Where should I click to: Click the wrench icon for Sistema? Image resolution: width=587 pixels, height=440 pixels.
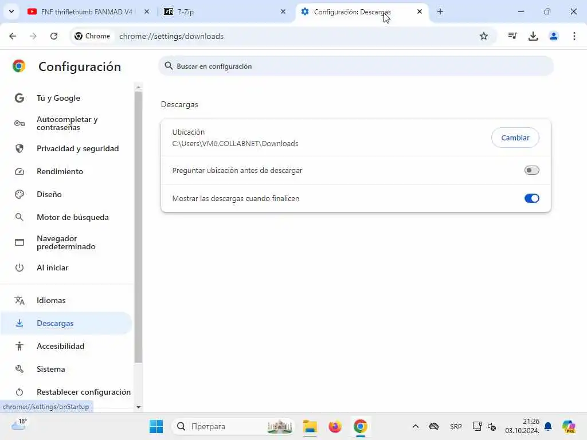pyautogui.click(x=19, y=369)
